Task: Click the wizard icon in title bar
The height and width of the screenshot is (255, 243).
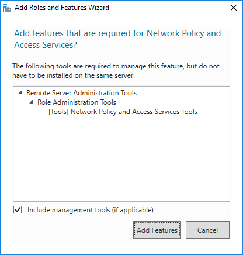Action: [x=7, y=8]
